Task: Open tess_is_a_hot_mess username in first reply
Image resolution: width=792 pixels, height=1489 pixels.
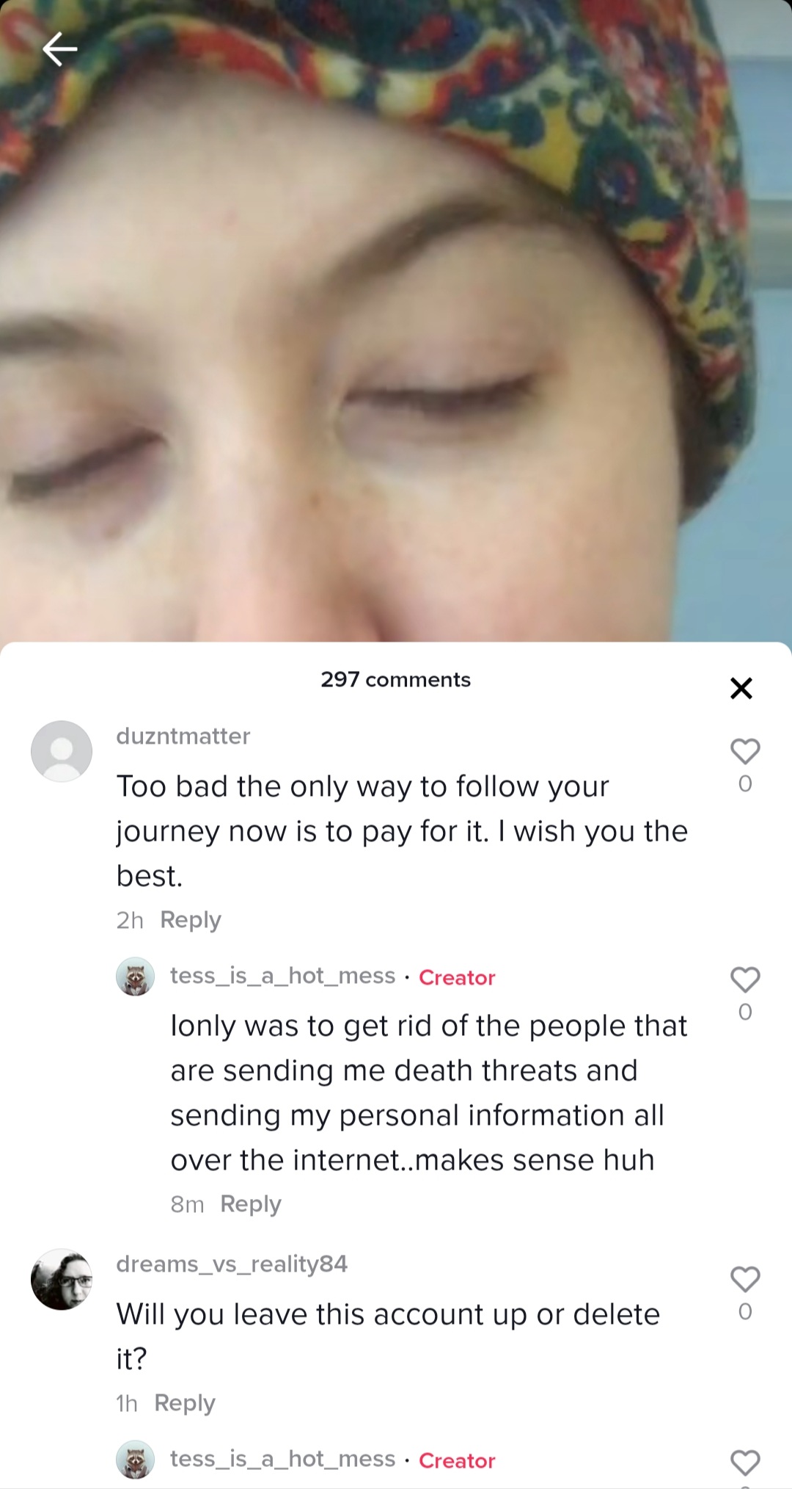Action: pos(283,976)
